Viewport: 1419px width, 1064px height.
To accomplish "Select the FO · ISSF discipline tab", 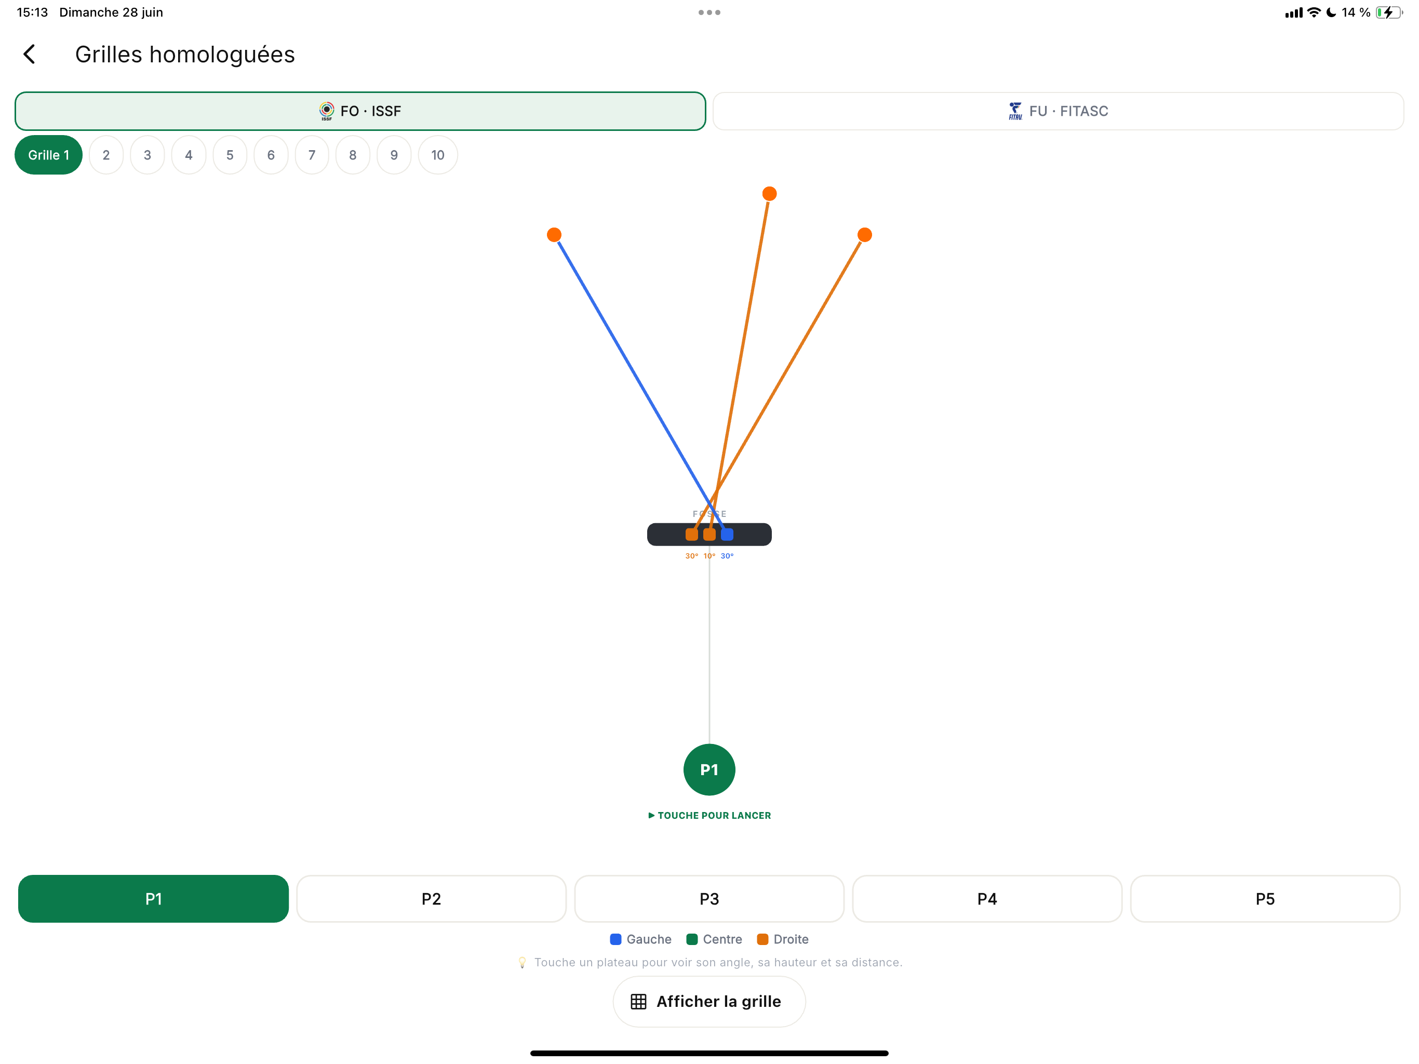I will (x=360, y=111).
